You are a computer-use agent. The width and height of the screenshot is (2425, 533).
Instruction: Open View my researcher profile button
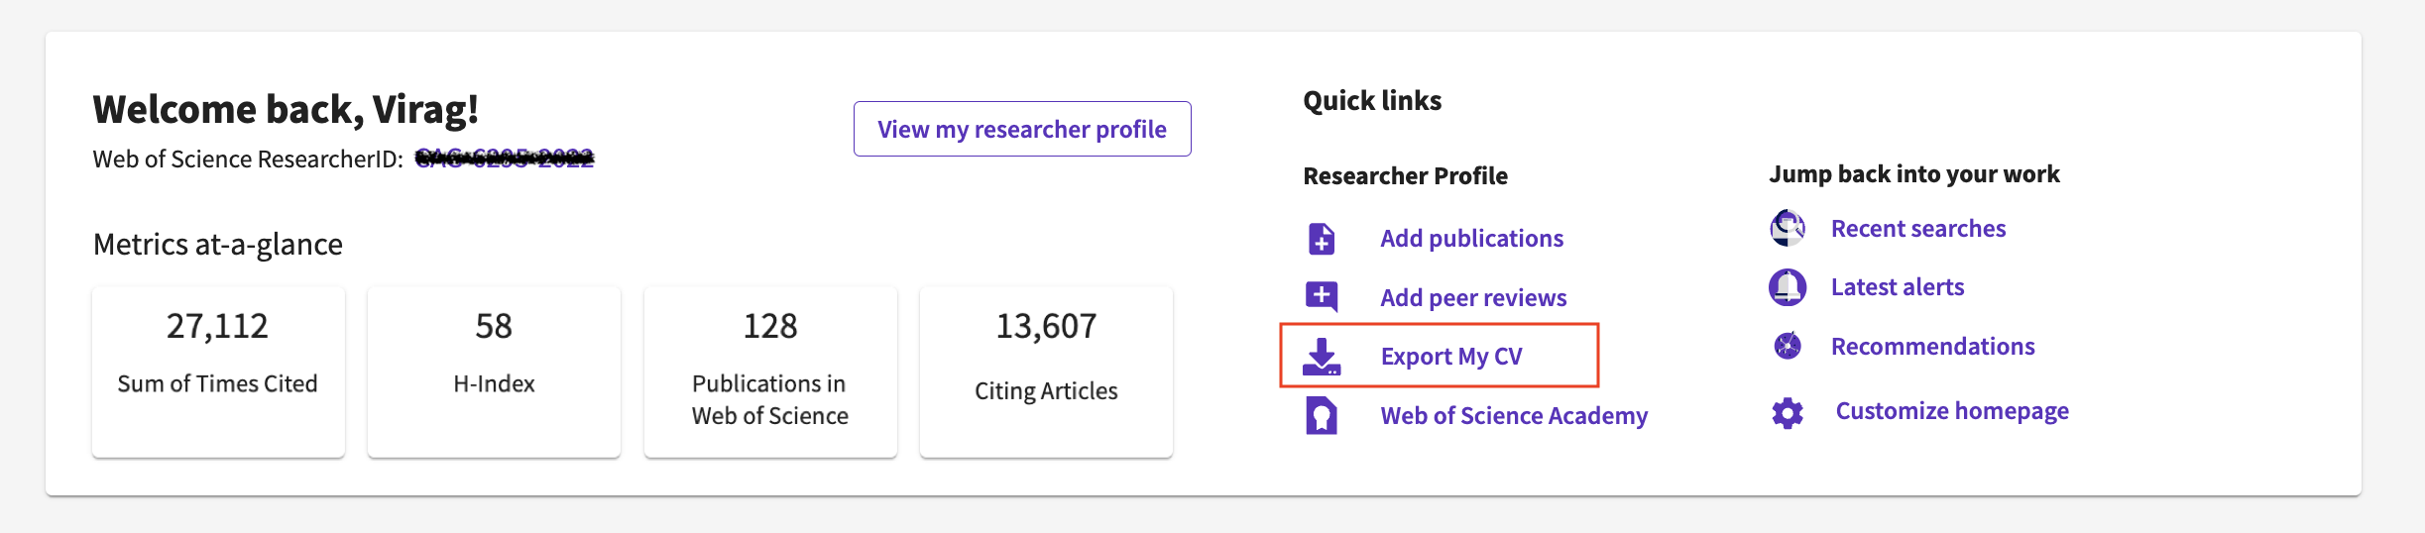pyautogui.click(x=1022, y=129)
